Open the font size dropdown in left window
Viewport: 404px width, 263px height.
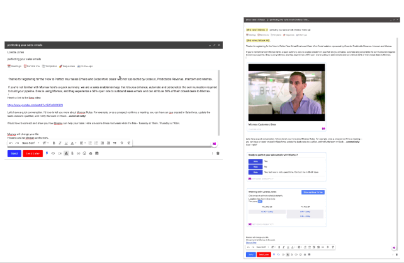click(45, 143)
